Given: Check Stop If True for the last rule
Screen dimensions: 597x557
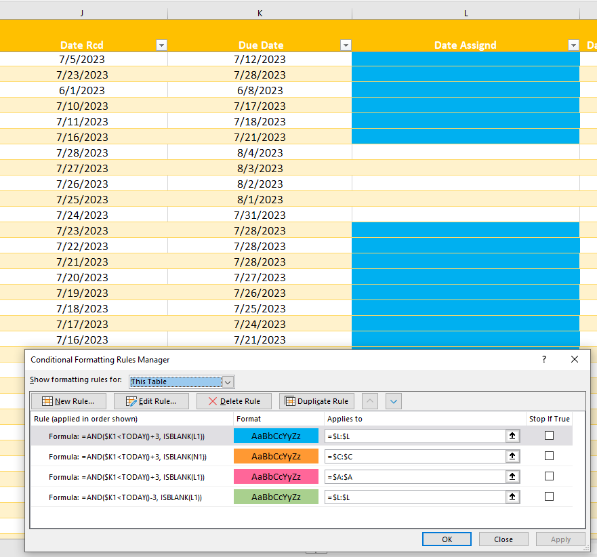Looking at the screenshot, I should pos(550,496).
